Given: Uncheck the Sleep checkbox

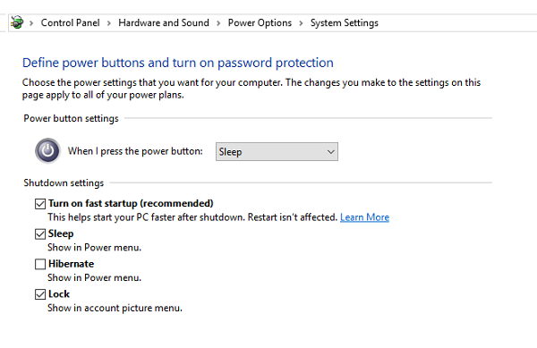Looking at the screenshot, I should pos(40,233).
